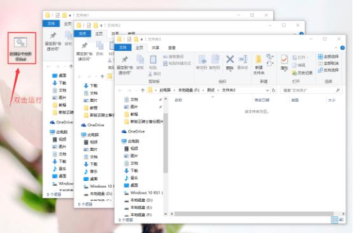
Task: Select the 查看 tab in the front window
Action: click(x=172, y=48)
